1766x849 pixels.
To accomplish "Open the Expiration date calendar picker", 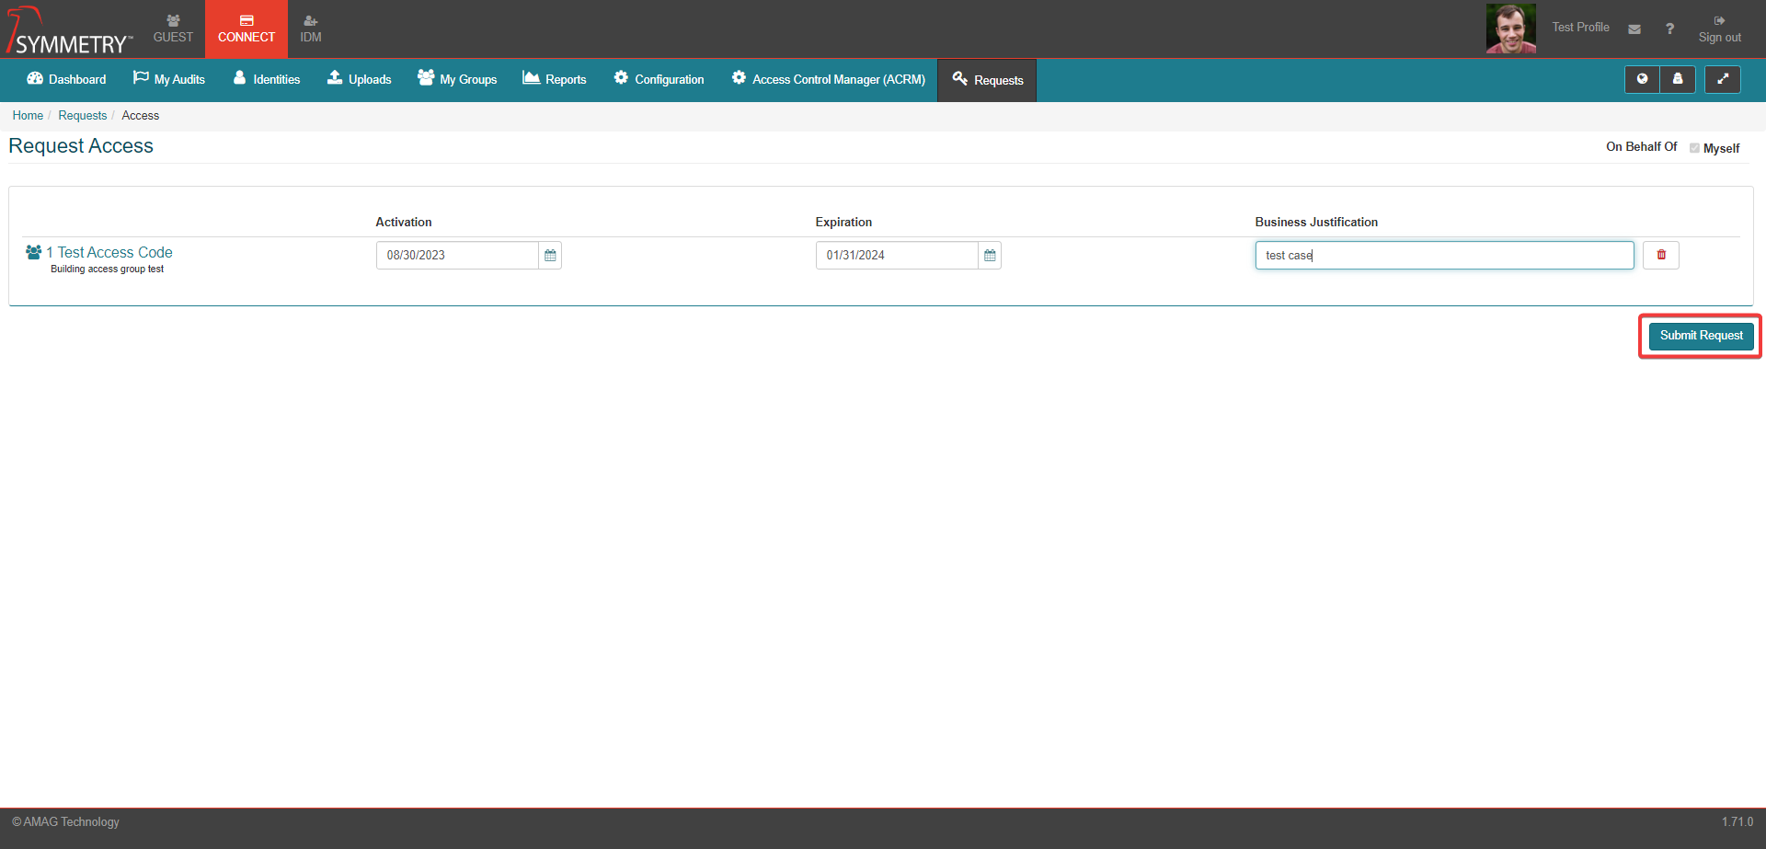I will coord(990,256).
